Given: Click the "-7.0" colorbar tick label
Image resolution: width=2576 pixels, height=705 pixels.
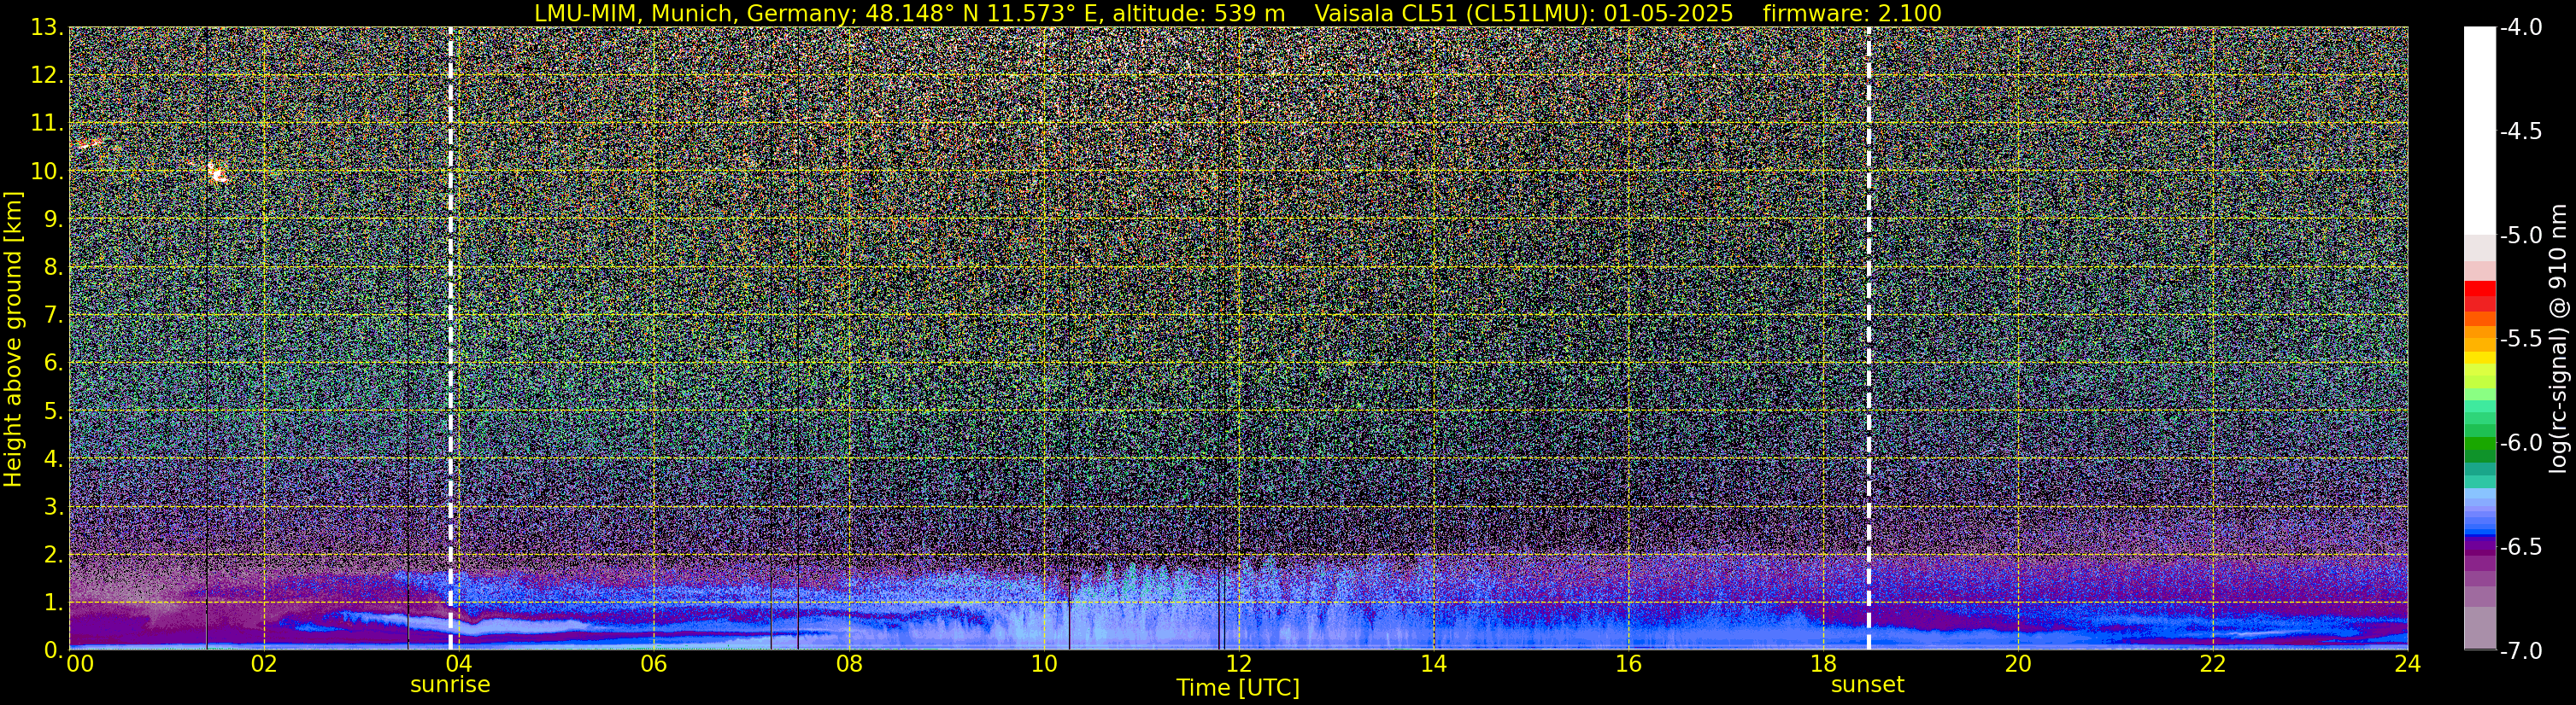Looking at the screenshot, I should click(2521, 651).
